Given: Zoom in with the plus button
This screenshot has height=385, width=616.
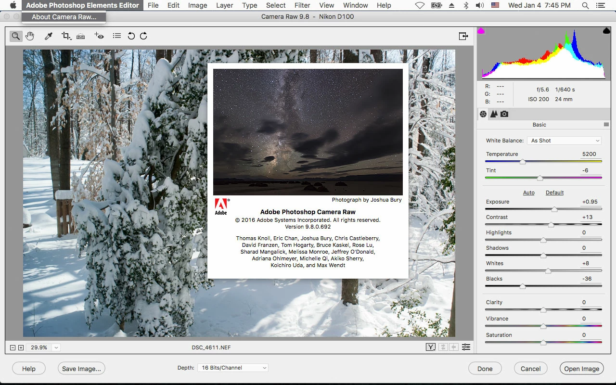Looking at the screenshot, I should coord(21,347).
